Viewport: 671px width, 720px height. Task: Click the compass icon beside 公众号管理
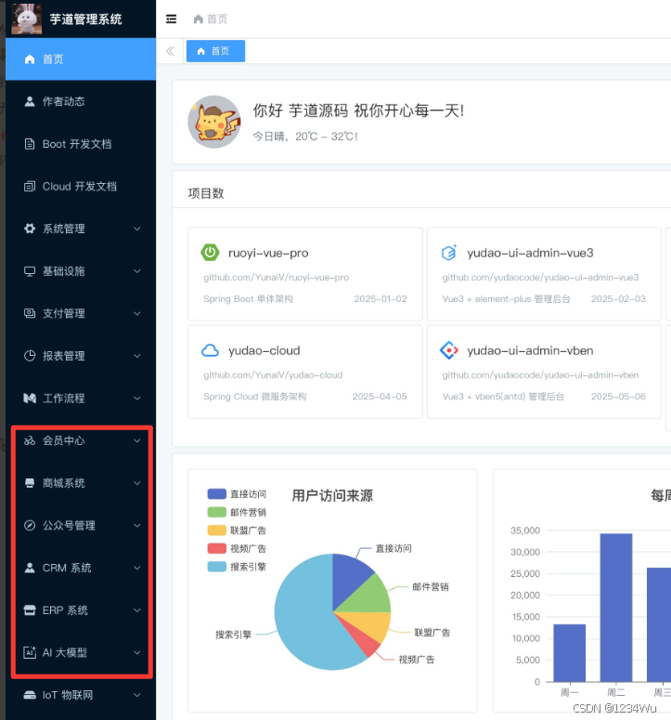pyautogui.click(x=30, y=525)
